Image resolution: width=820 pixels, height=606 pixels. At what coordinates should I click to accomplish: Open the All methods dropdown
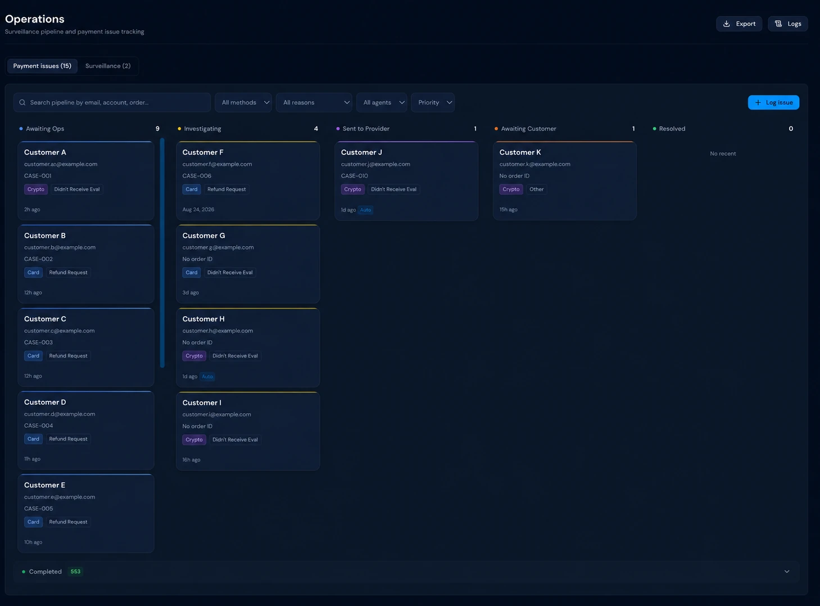(243, 102)
